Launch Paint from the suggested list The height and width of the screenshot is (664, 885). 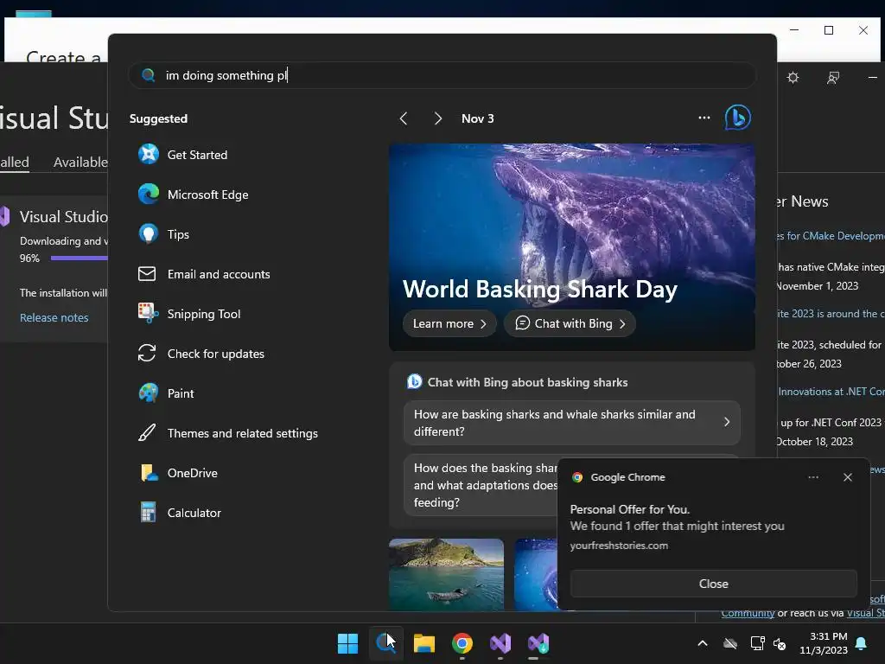point(167,393)
